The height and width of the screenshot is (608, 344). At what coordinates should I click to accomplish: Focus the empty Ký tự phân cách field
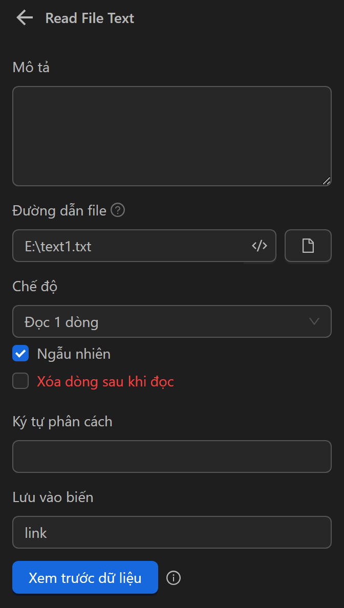coord(171,457)
